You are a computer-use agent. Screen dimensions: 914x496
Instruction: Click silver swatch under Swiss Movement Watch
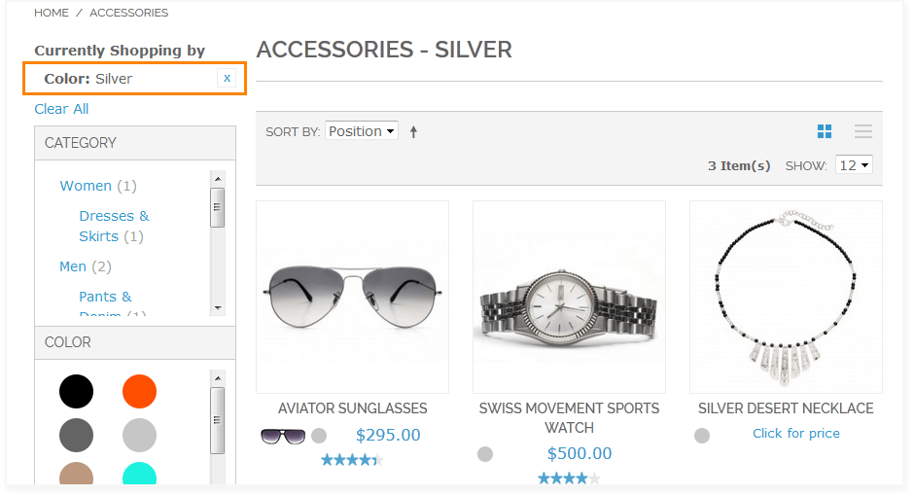tap(485, 454)
